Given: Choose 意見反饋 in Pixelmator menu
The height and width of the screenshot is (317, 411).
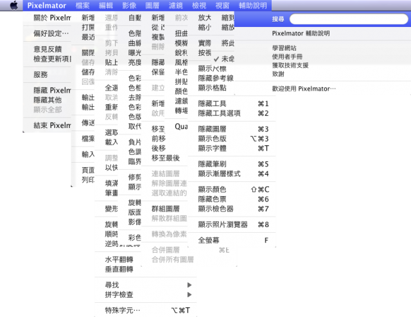Looking at the screenshot, I should 47,49.
